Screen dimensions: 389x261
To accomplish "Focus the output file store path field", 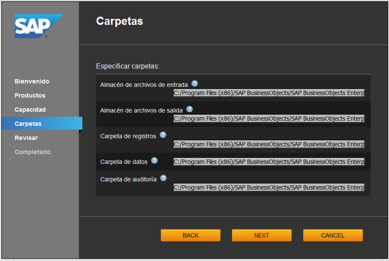I will pyautogui.click(x=269, y=119).
